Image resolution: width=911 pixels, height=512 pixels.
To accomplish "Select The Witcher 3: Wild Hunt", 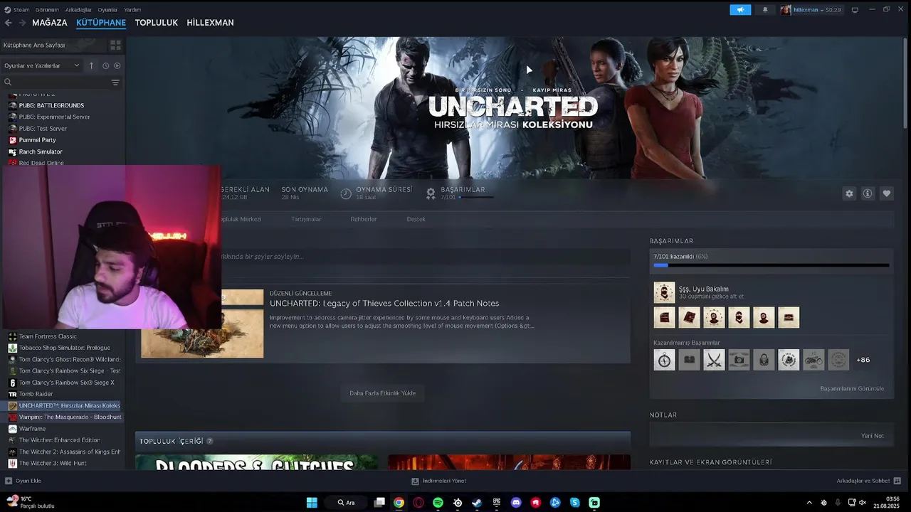I will (53, 463).
